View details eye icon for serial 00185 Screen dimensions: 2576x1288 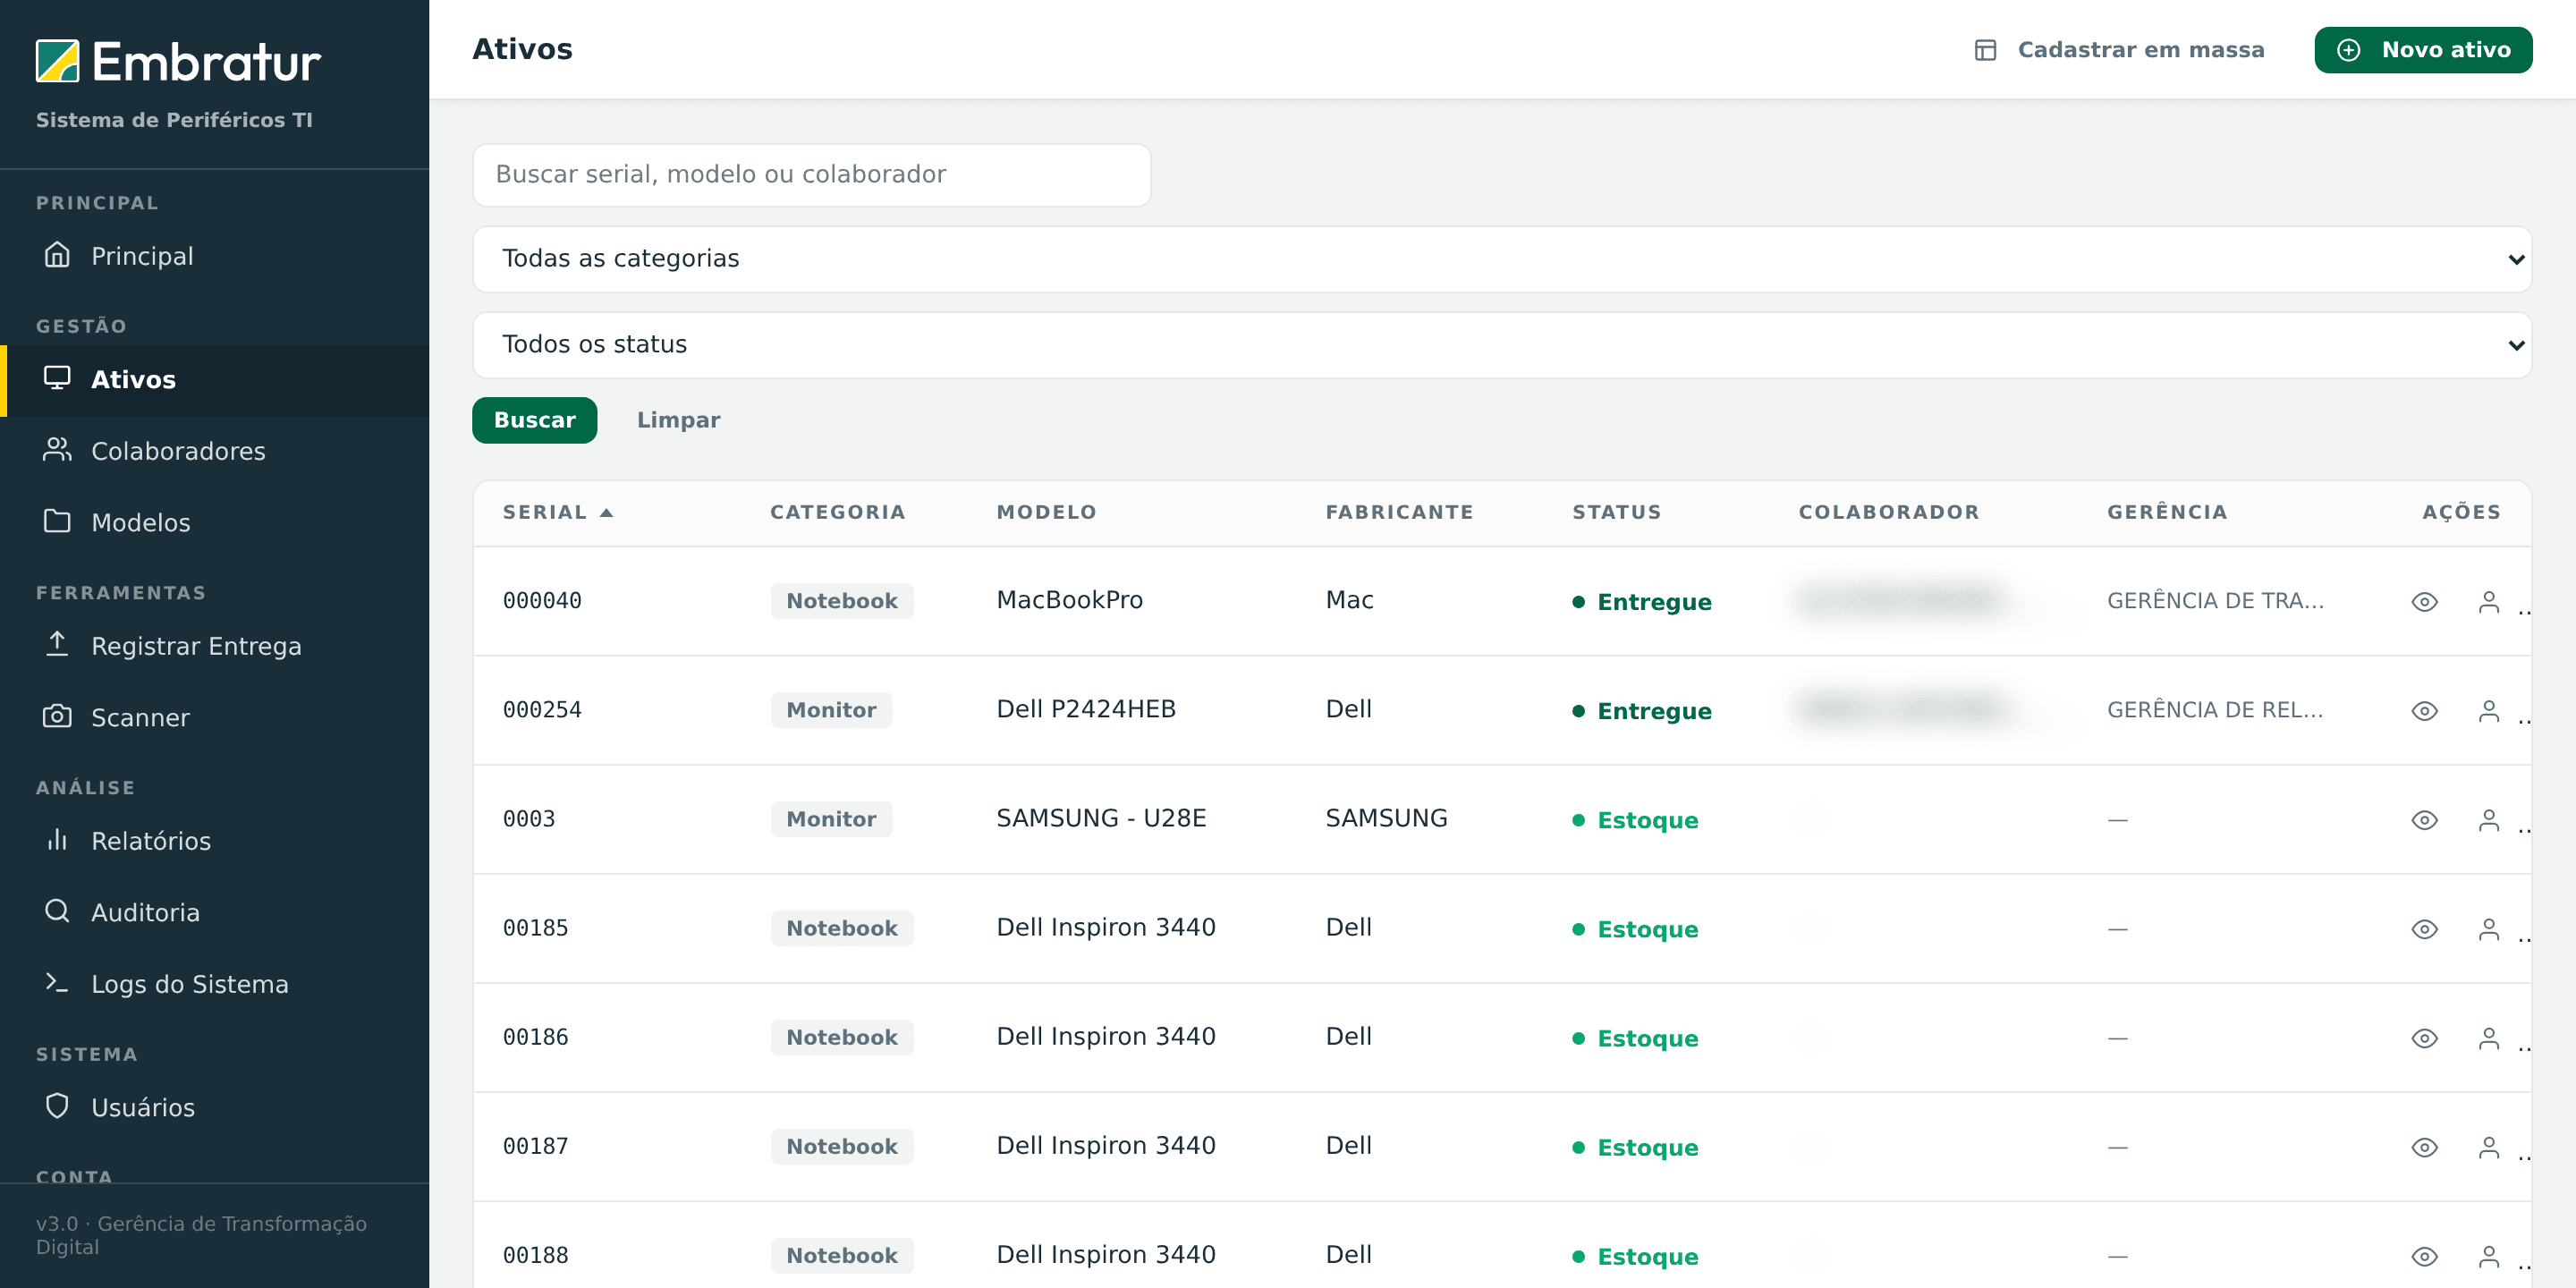coord(2424,929)
